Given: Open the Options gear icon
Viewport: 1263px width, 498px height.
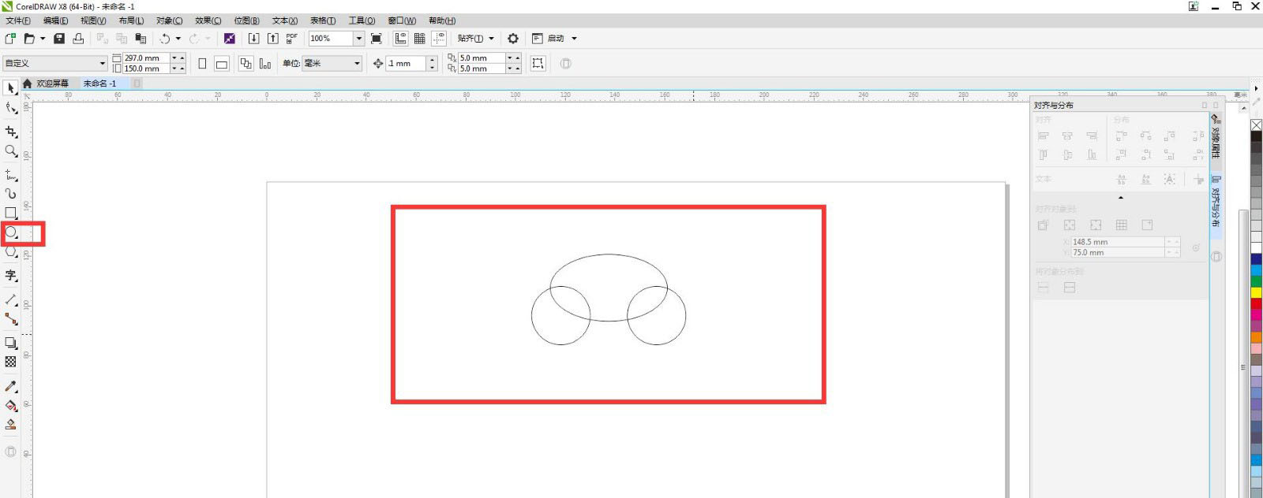Looking at the screenshot, I should [x=513, y=39].
